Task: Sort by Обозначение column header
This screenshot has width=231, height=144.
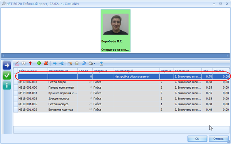Action: (33, 71)
